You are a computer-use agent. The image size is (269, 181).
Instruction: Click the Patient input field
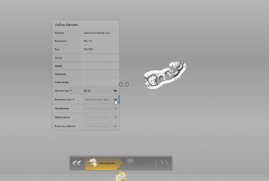100,66
